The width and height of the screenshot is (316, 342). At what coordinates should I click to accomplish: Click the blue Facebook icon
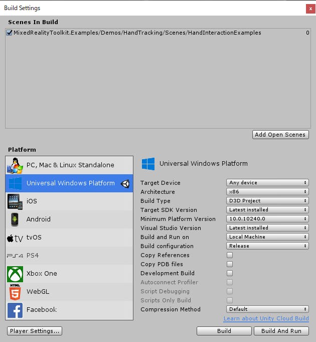[15, 310]
